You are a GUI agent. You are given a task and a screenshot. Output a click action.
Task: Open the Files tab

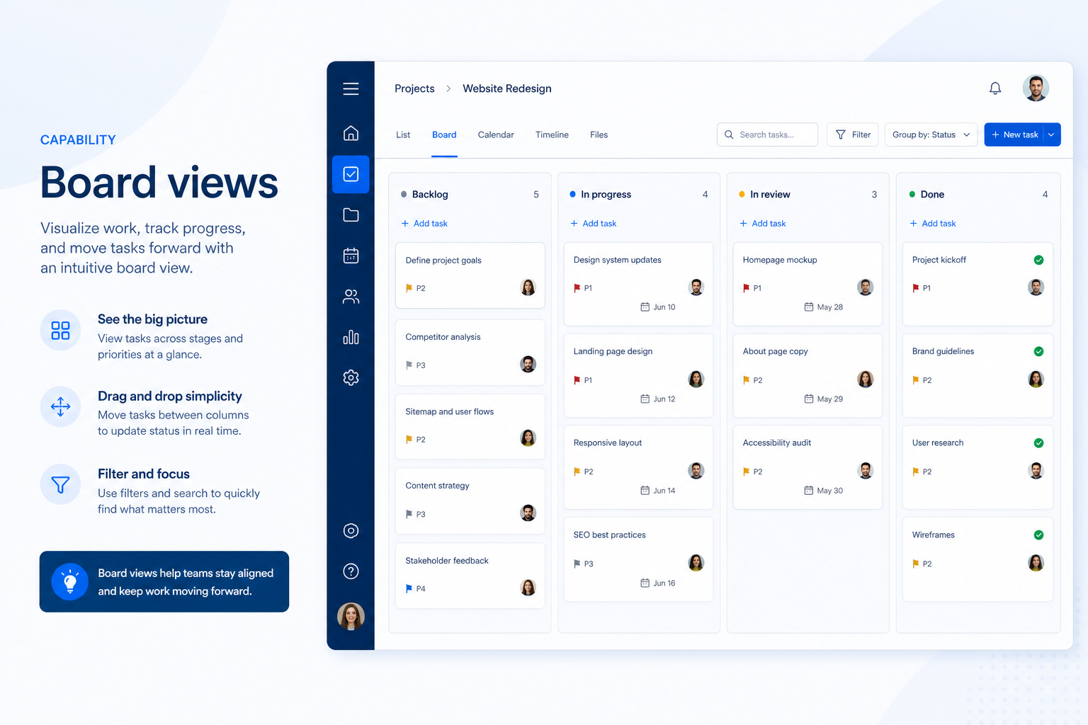[599, 135]
